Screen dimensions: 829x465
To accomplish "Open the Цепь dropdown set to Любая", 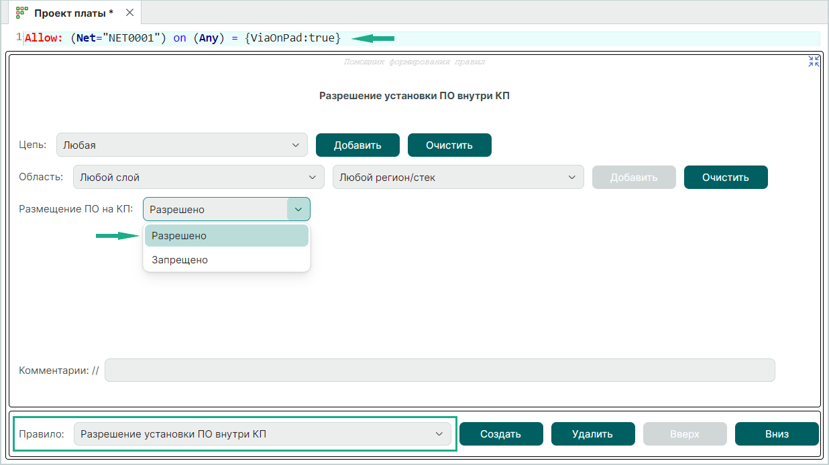I will tap(182, 145).
